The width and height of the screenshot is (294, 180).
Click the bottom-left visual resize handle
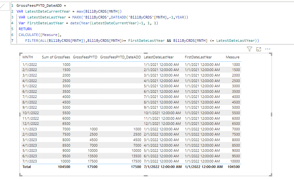pos(21,175)
